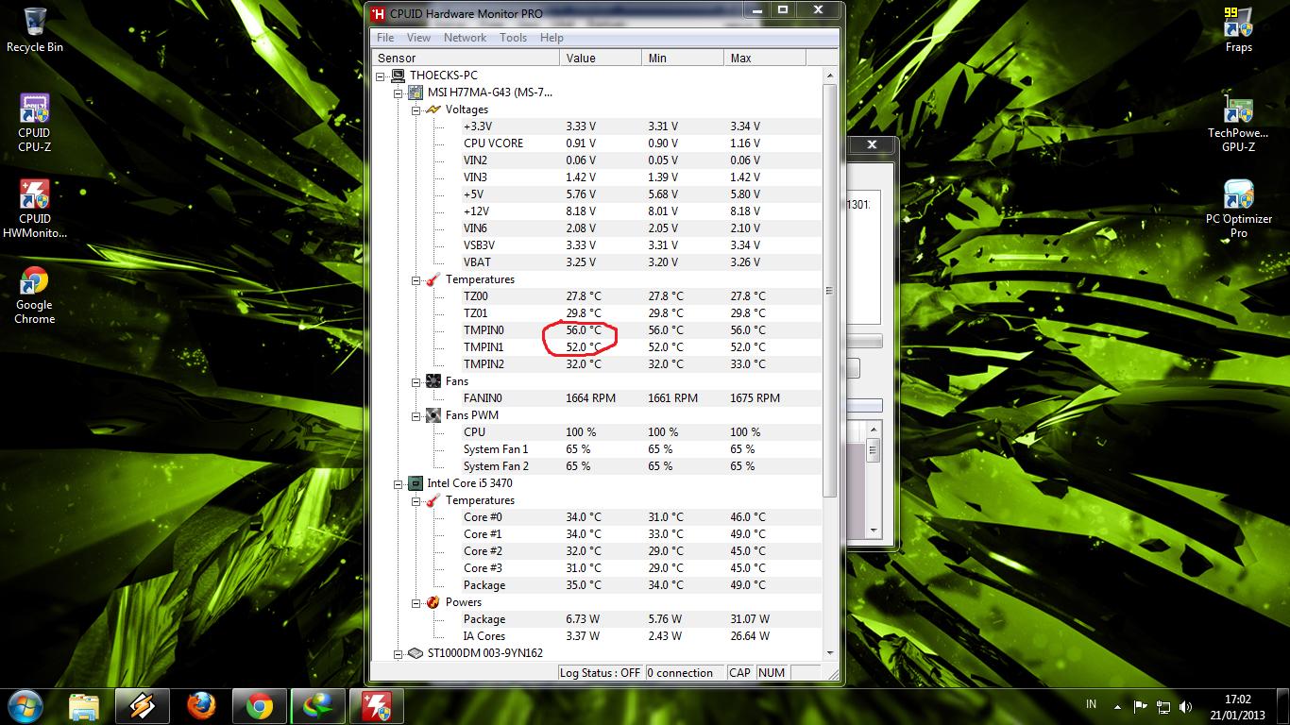Viewport: 1290px width, 725px height.
Task: Open the Recycle Bin desktop icon
Action: pyautogui.click(x=35, y=29)
